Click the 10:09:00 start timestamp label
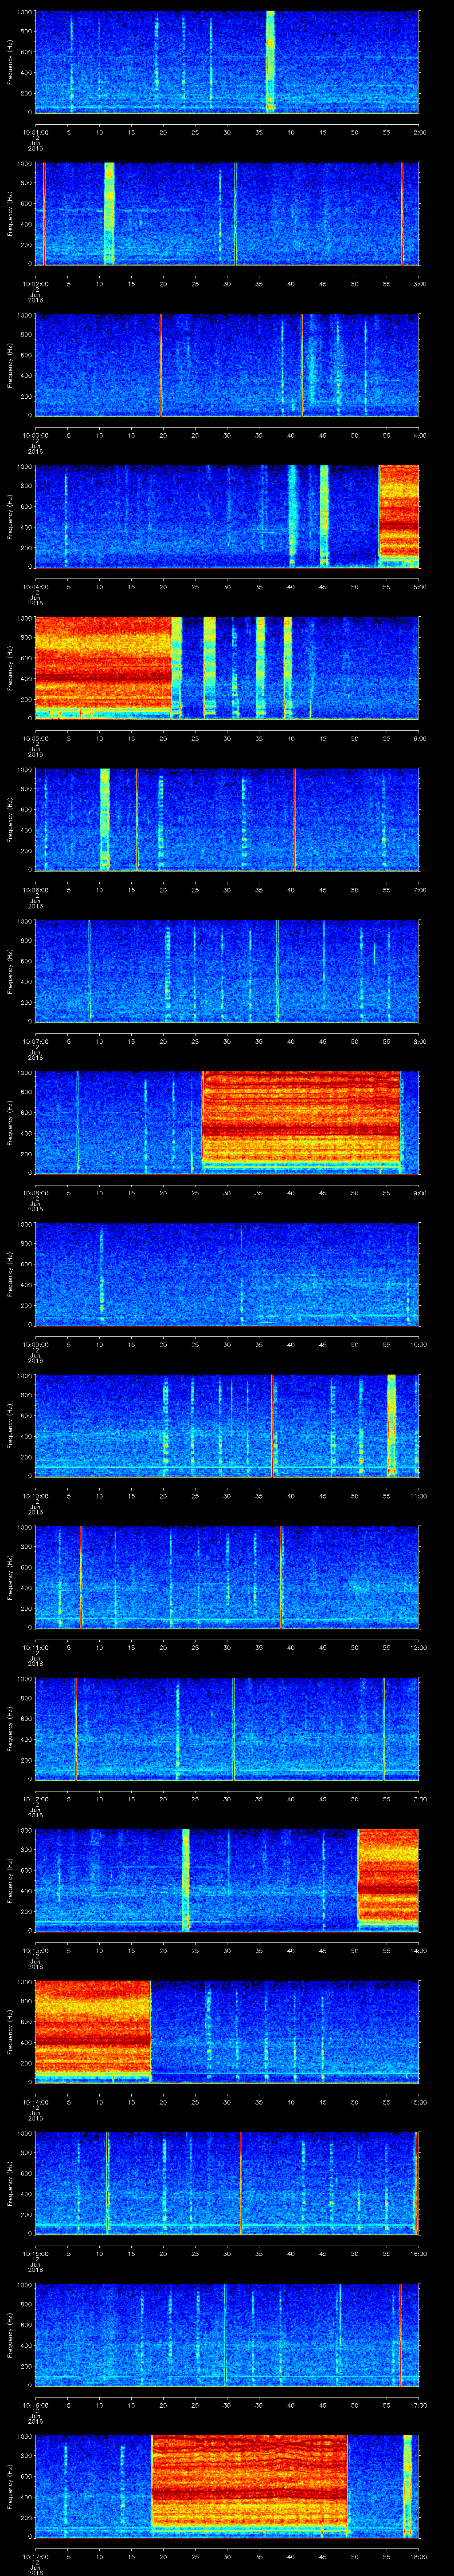Image resolution: width=454 pixels, height=2576 pixels. coord(35,1344)
